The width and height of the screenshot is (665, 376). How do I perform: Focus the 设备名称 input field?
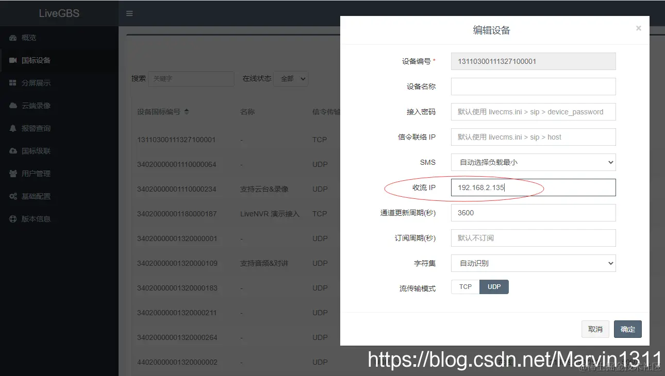(534, 87)
